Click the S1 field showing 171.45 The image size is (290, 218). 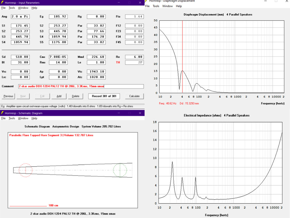coord(20,26)
